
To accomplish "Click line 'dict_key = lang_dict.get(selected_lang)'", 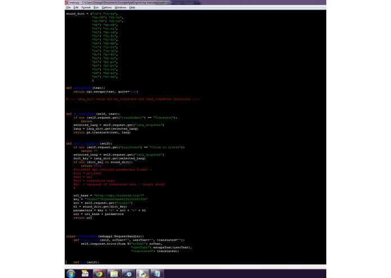I will pyautogui.click(x=109, y=159).
